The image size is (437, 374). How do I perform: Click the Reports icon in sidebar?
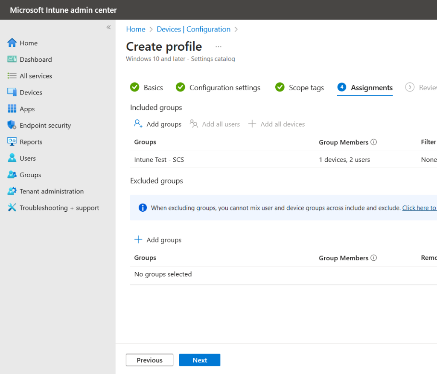tap(12, 142)
